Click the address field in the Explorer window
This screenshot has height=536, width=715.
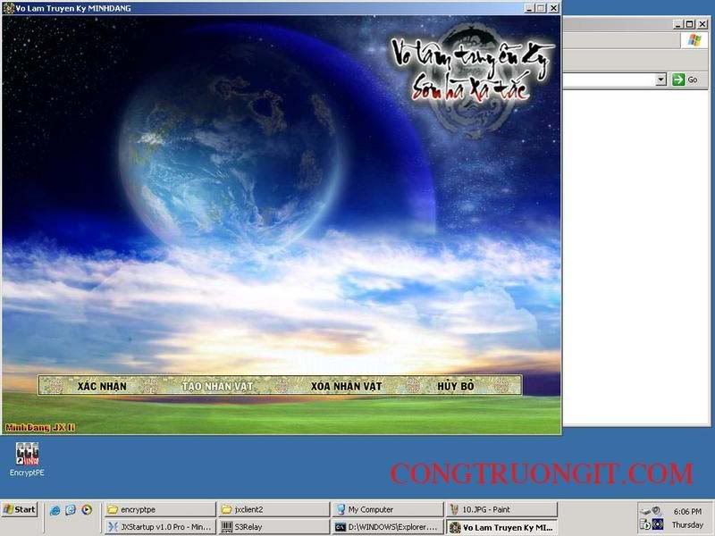[x=610, y=80]
